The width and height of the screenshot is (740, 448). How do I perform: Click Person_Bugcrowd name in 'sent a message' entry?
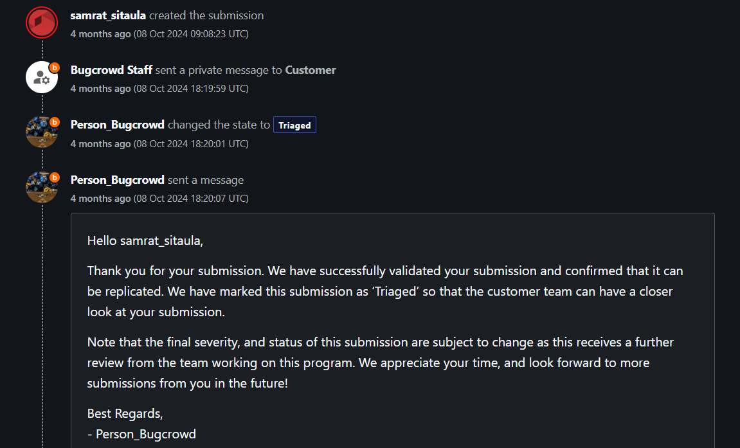click(x=117, y=180)
